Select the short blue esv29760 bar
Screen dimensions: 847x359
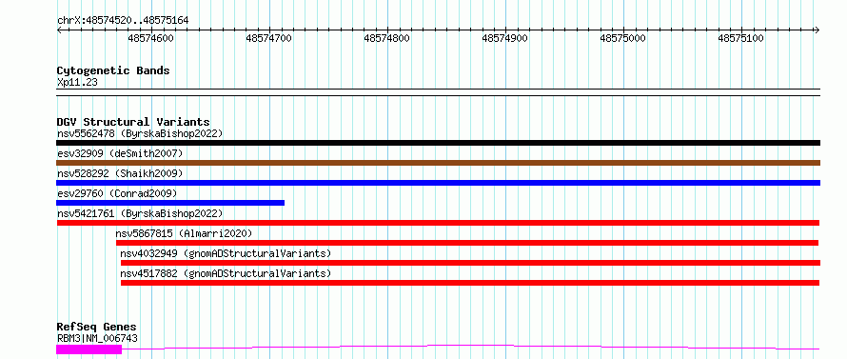point(170,203)
